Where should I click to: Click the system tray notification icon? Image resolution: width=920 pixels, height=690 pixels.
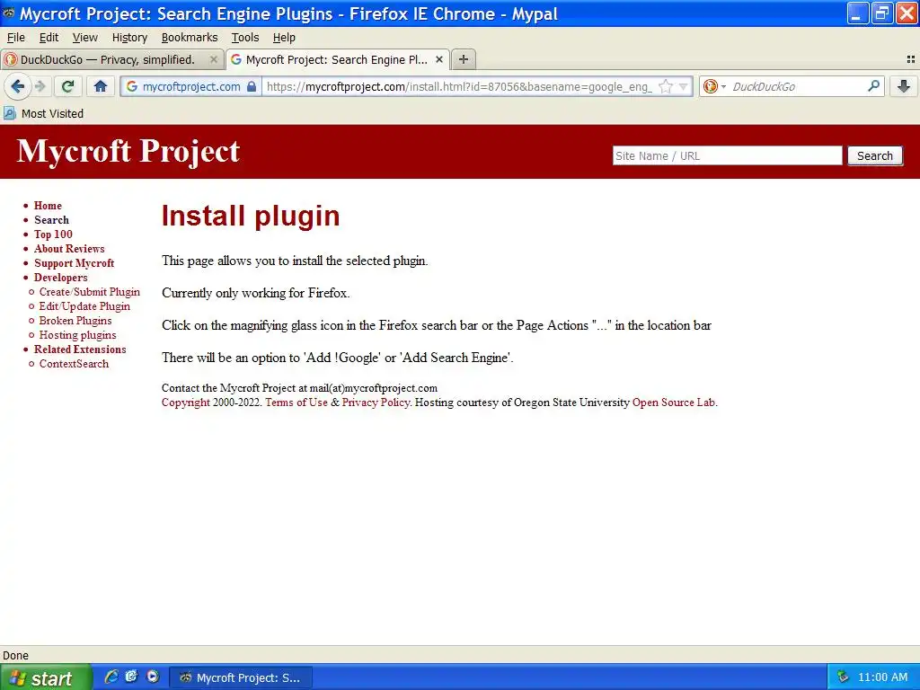tap(843, 677)
